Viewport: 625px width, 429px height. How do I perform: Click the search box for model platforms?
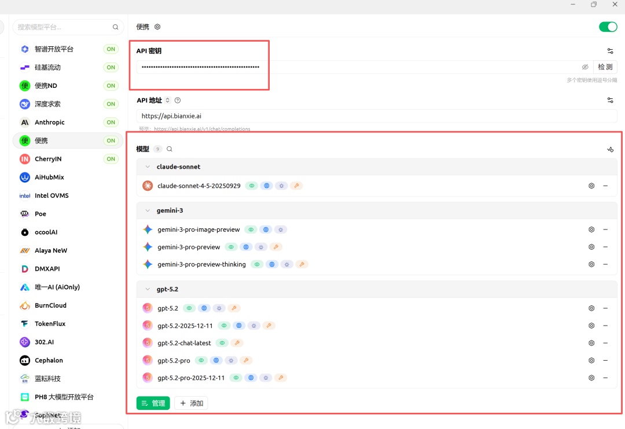[68, 27]
